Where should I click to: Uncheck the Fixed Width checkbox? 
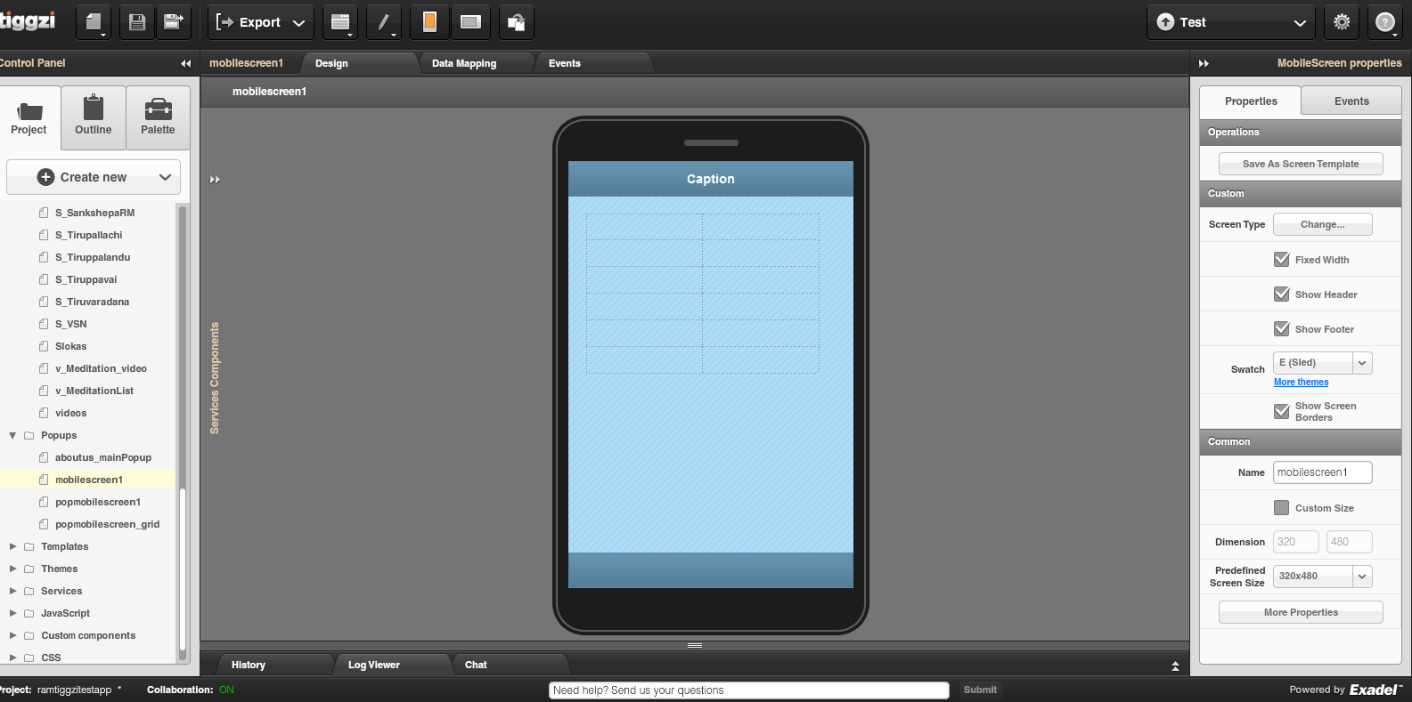1281,260
